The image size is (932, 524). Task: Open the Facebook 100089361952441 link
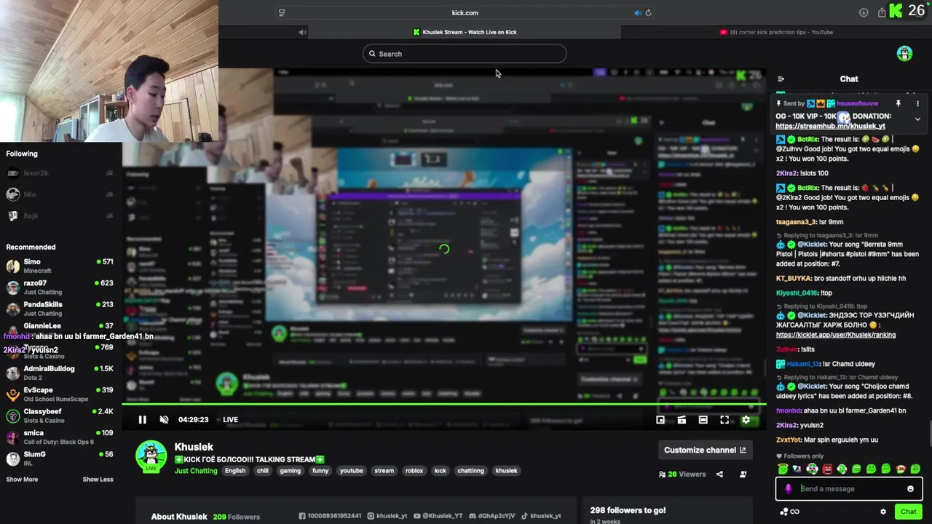330,516
